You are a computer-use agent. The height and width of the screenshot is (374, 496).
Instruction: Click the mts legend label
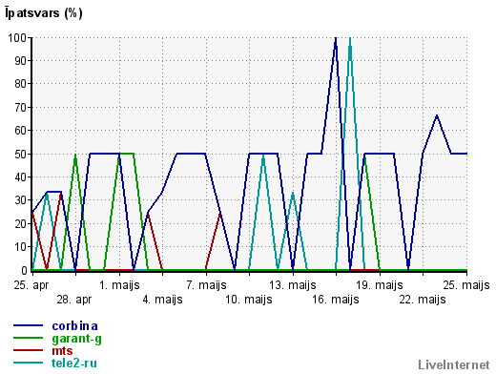pos(62,351)
